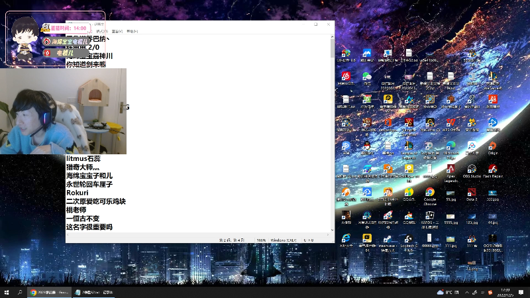Open the WPS Office desktop shortcut
The width and height of the screenshot is (530, 298).
coord(450,124)
